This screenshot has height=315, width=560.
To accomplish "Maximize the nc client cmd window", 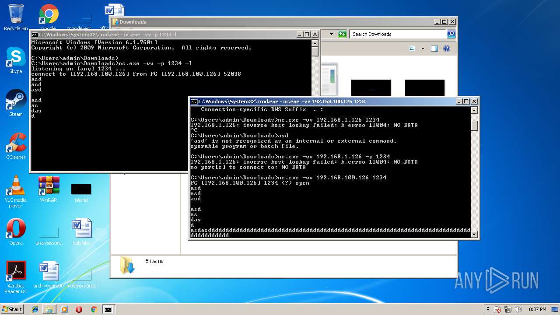I will point(466,101).
